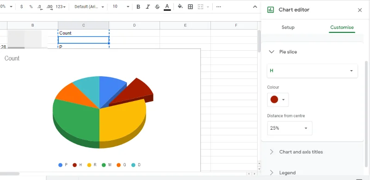Select column E header
The image size is (370, 180).
click(x=185, y=25)
